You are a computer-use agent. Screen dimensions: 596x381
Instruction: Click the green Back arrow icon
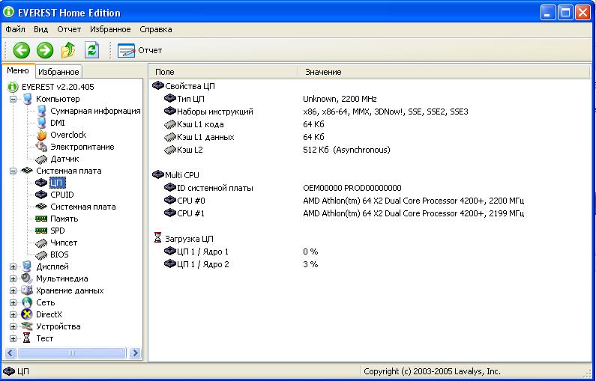tap(22, 50)
